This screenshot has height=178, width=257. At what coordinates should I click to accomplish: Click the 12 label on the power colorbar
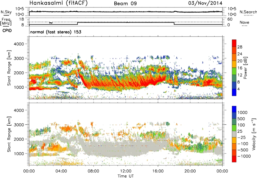240,75
